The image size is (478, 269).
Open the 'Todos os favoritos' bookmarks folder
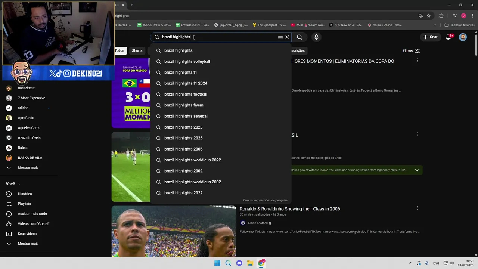point(459,25)
